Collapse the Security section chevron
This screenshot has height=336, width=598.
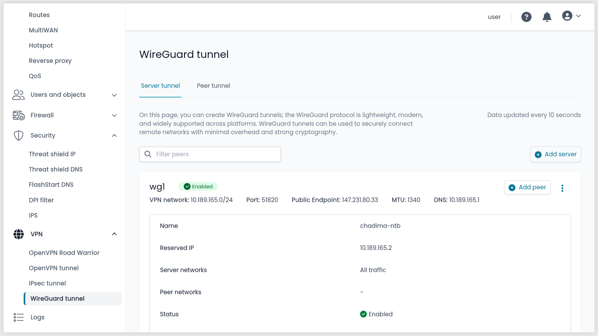tap(114, 135)
